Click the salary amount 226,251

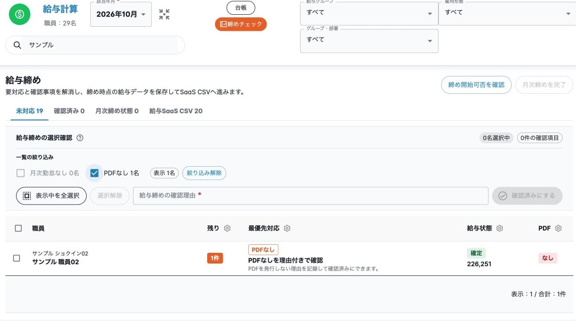[x=479, y=264]
